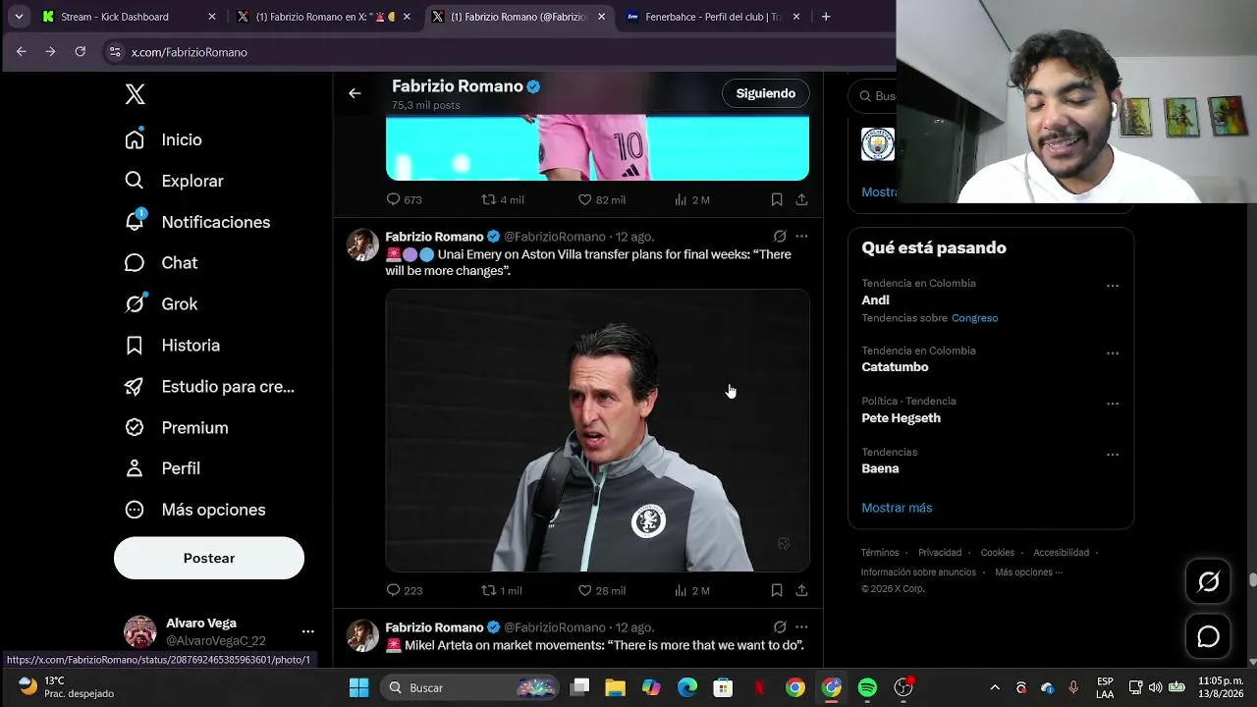The height and width of the screenshot is (707, 1257).
Task: Open more options for the Pete Hegseth trend
Action: click(1113, 404)
